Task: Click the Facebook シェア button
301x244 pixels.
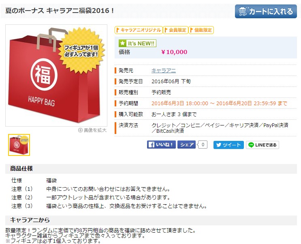Action: click(186, 145)
